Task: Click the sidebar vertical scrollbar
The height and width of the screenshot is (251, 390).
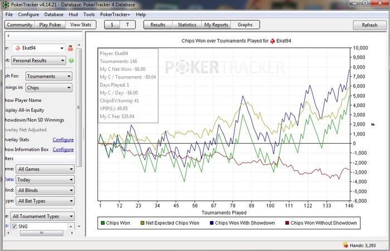Action: coord(79,107)
